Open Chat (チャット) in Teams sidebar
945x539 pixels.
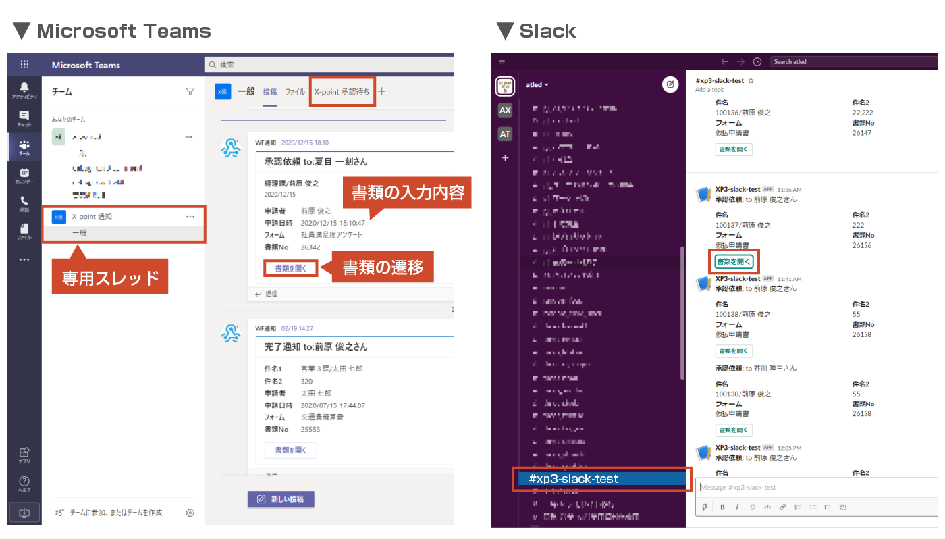coord(24,119)
